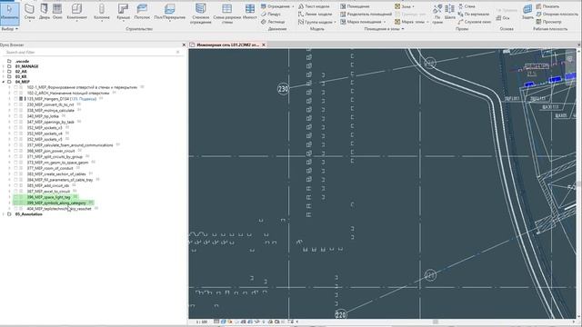Select the 399_MEP_symbols_along_category script
The image size is (582, 327).
[56, 203]
